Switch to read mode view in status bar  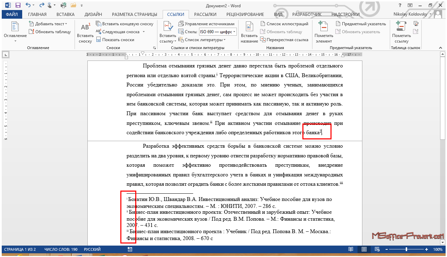point(351,249)
